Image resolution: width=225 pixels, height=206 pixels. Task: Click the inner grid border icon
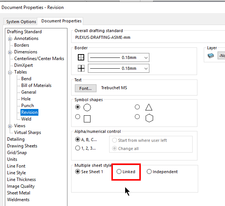click(81, 68)
